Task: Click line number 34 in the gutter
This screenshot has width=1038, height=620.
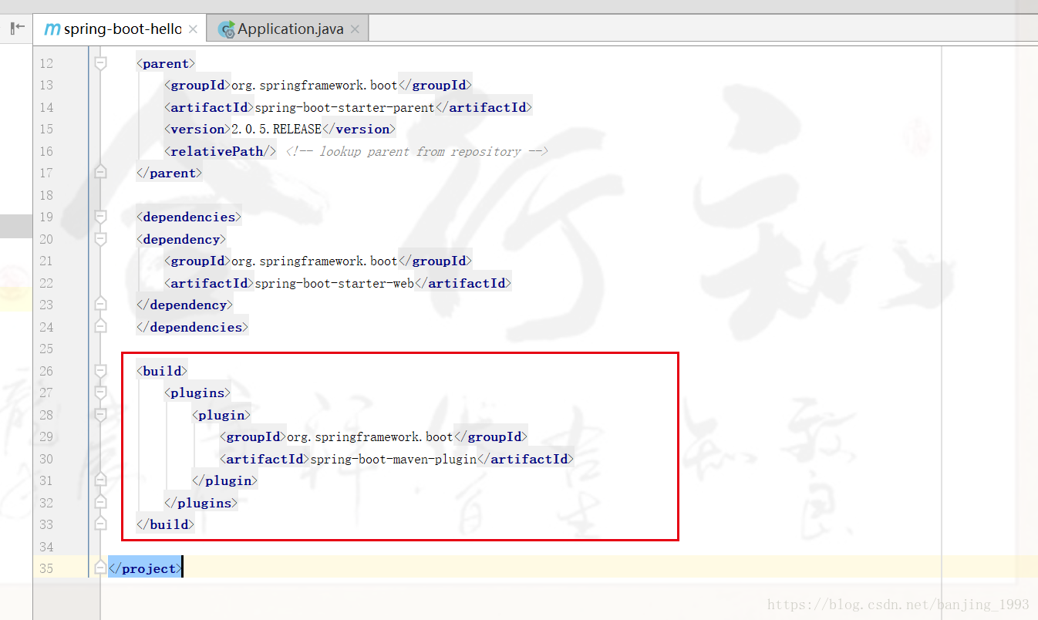Action: (x=46, y=547)
